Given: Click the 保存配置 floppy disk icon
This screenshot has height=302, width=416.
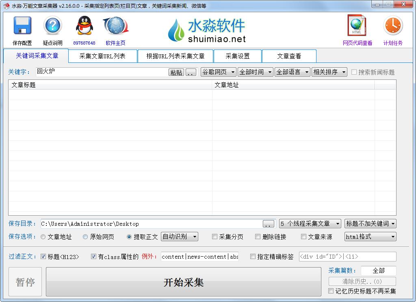Looking at the screenshot, I should pos(22,26).
